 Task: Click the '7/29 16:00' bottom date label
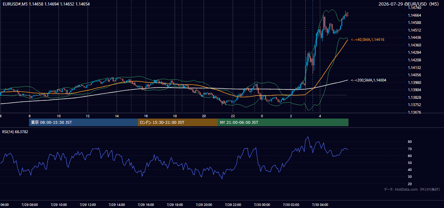[146, 205]
